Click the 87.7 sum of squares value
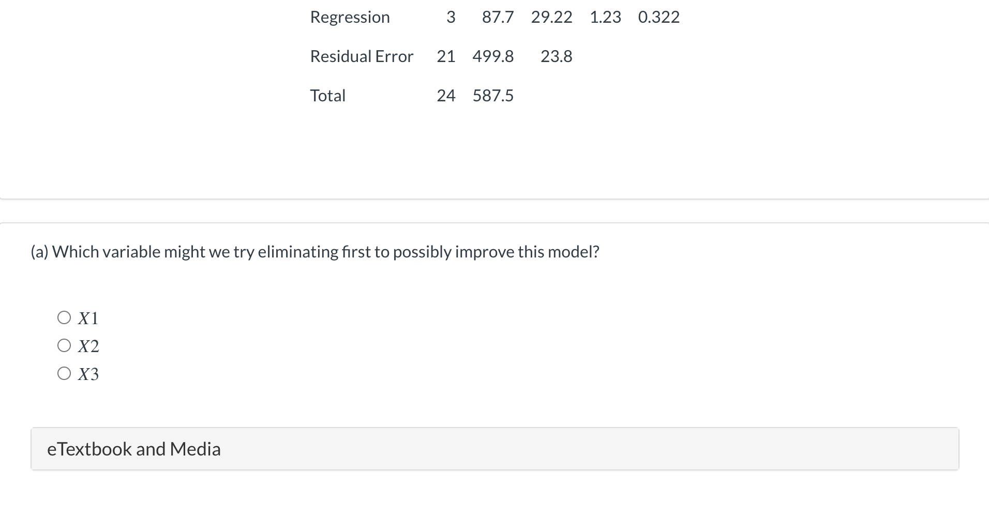Screen dimensions: 989x517 point(498,17)
